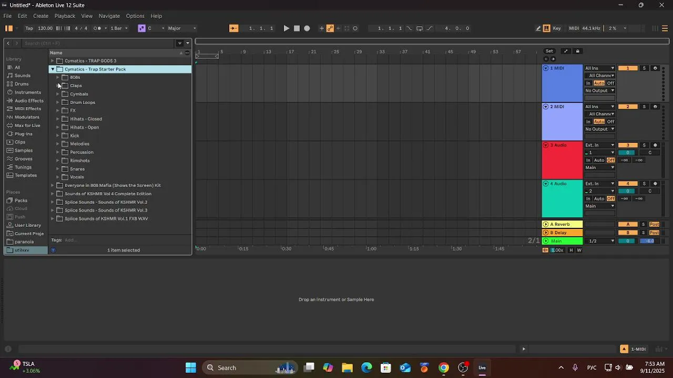Viewport: 673px width, 378px height.
Task: Toggle the Follow playback button
Action: point(234,28)
